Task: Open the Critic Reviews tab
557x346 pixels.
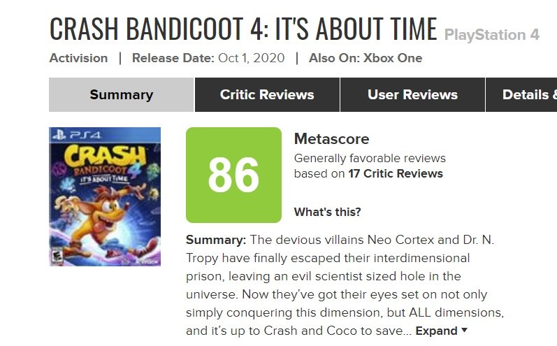Action: tap(267, 95)
